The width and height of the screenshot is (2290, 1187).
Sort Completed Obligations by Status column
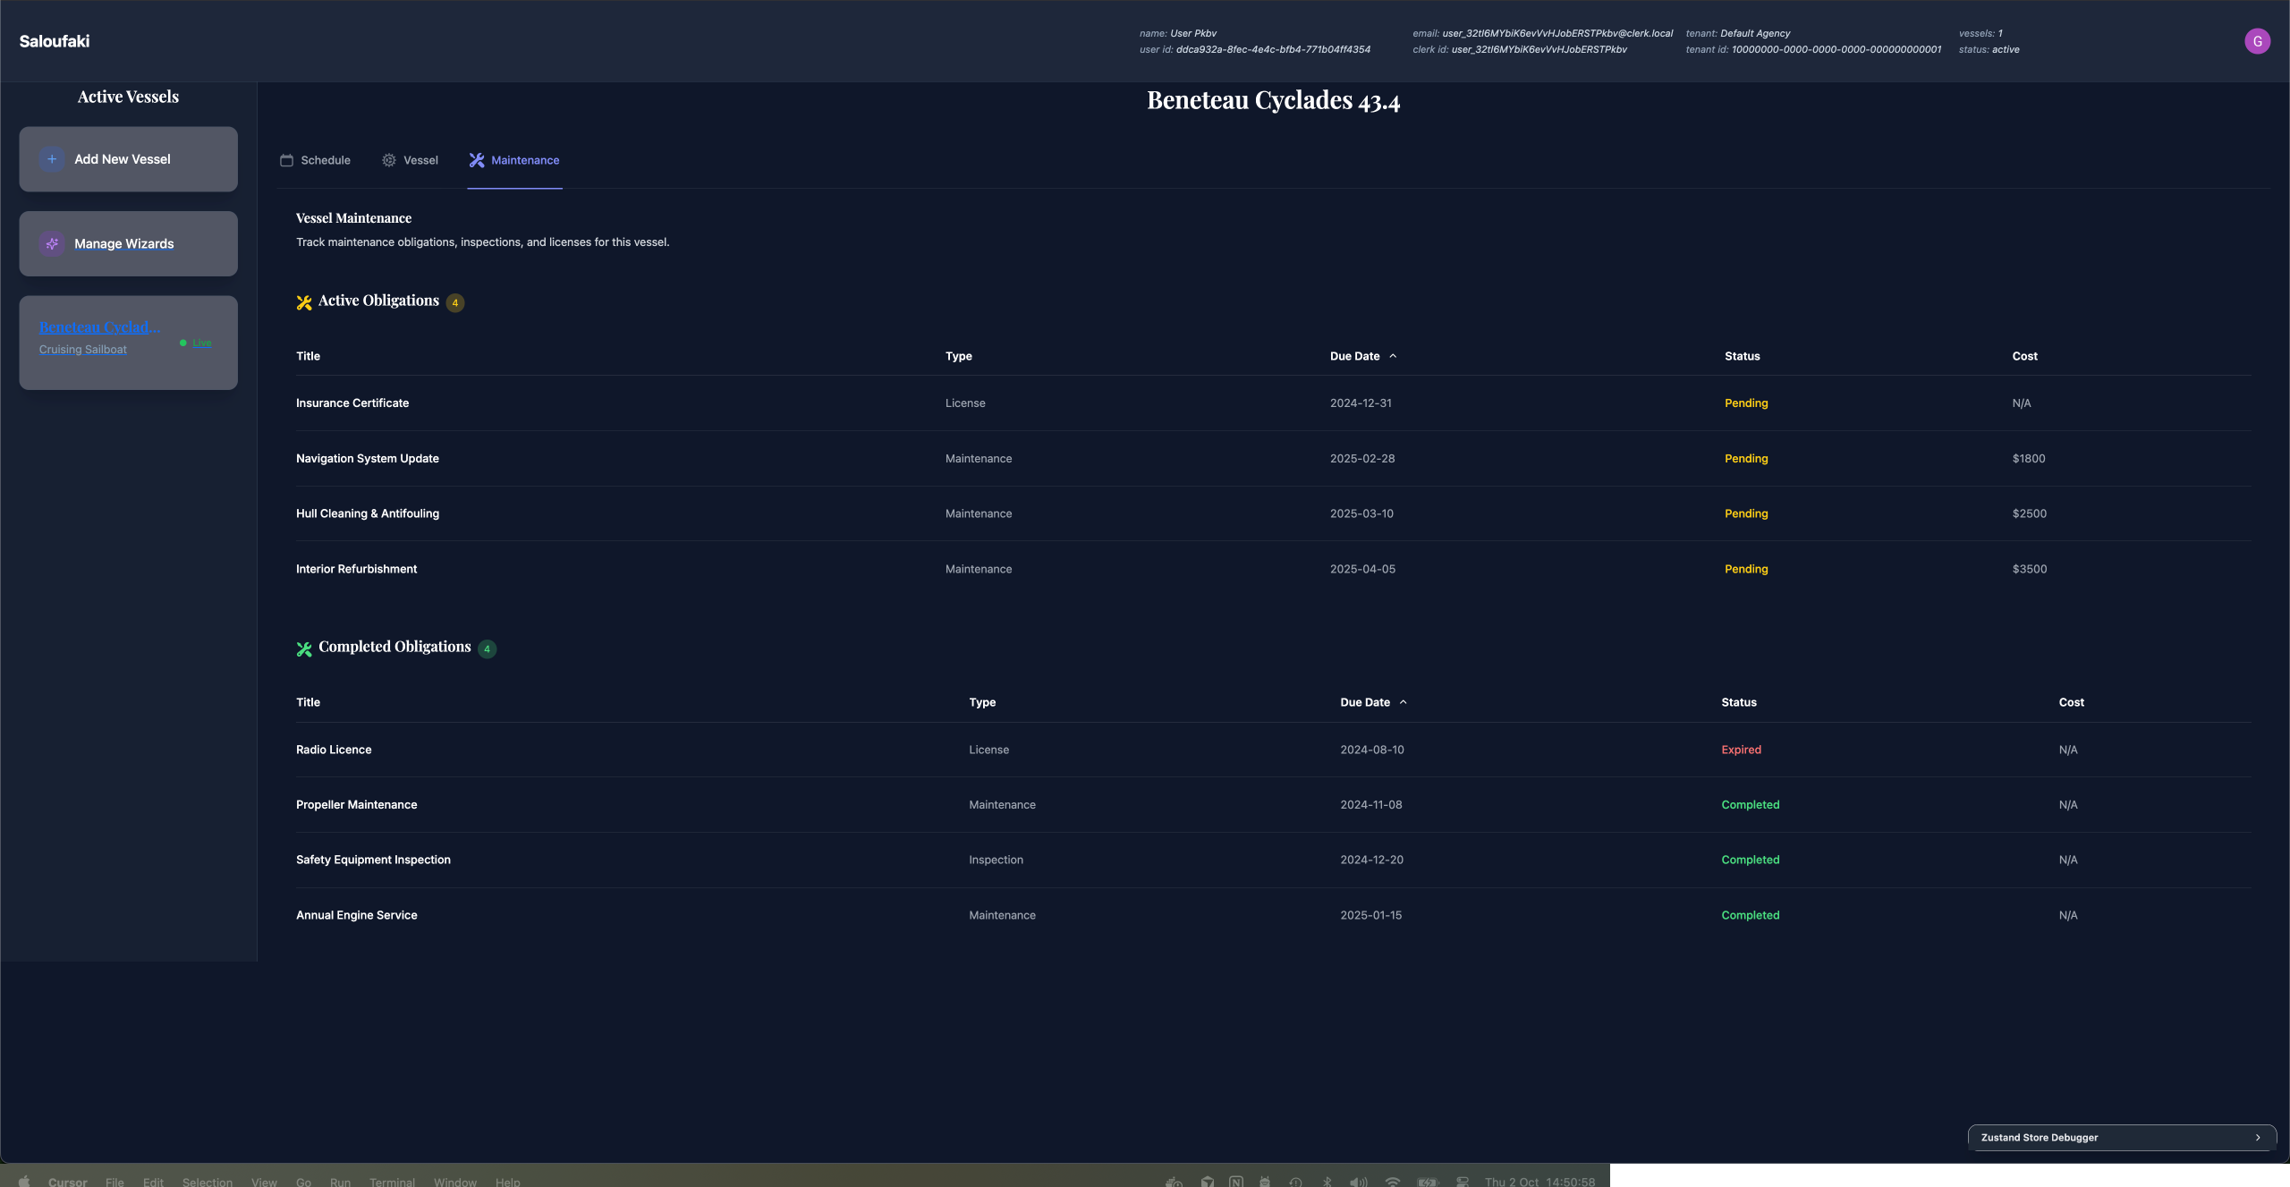1739,702
